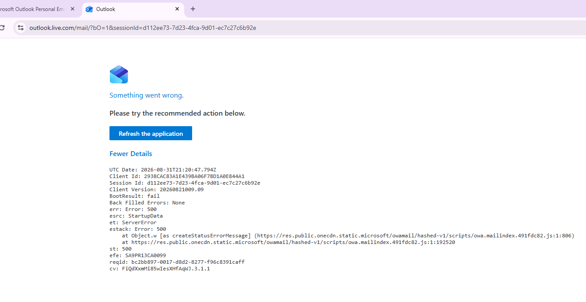
Task: Click the stack line ending in 1:192520
Action: [288, 242]
